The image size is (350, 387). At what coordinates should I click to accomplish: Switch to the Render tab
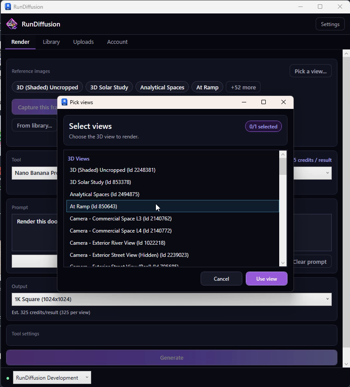click(20, 42)
